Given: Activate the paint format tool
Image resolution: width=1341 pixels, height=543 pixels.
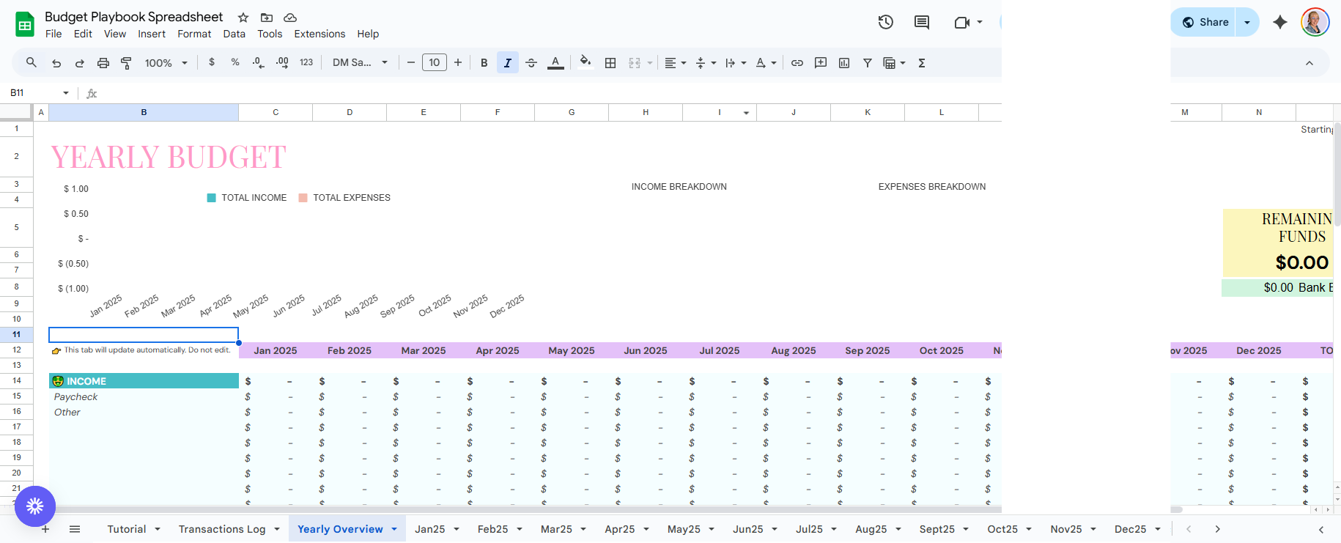Looking at the screenshot, I should (126, 63).
